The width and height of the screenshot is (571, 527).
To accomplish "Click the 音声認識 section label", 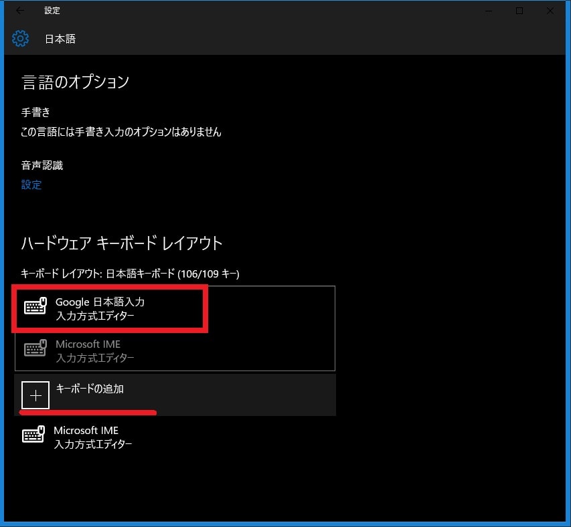I will (42, 165).
